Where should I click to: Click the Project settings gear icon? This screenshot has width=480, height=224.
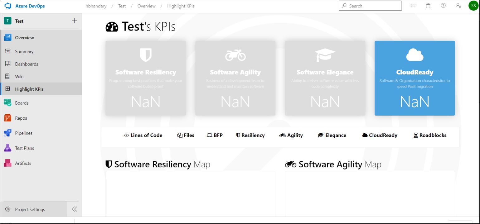[x=8, y=209]
